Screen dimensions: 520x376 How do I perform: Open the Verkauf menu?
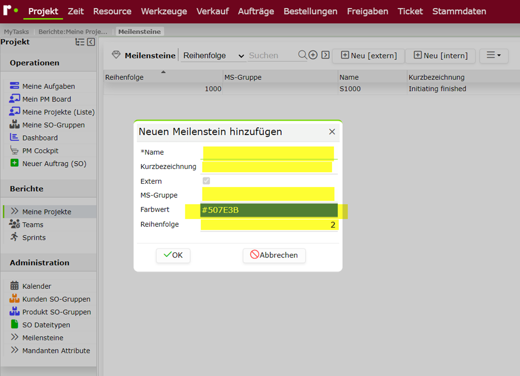pos(212,11)
